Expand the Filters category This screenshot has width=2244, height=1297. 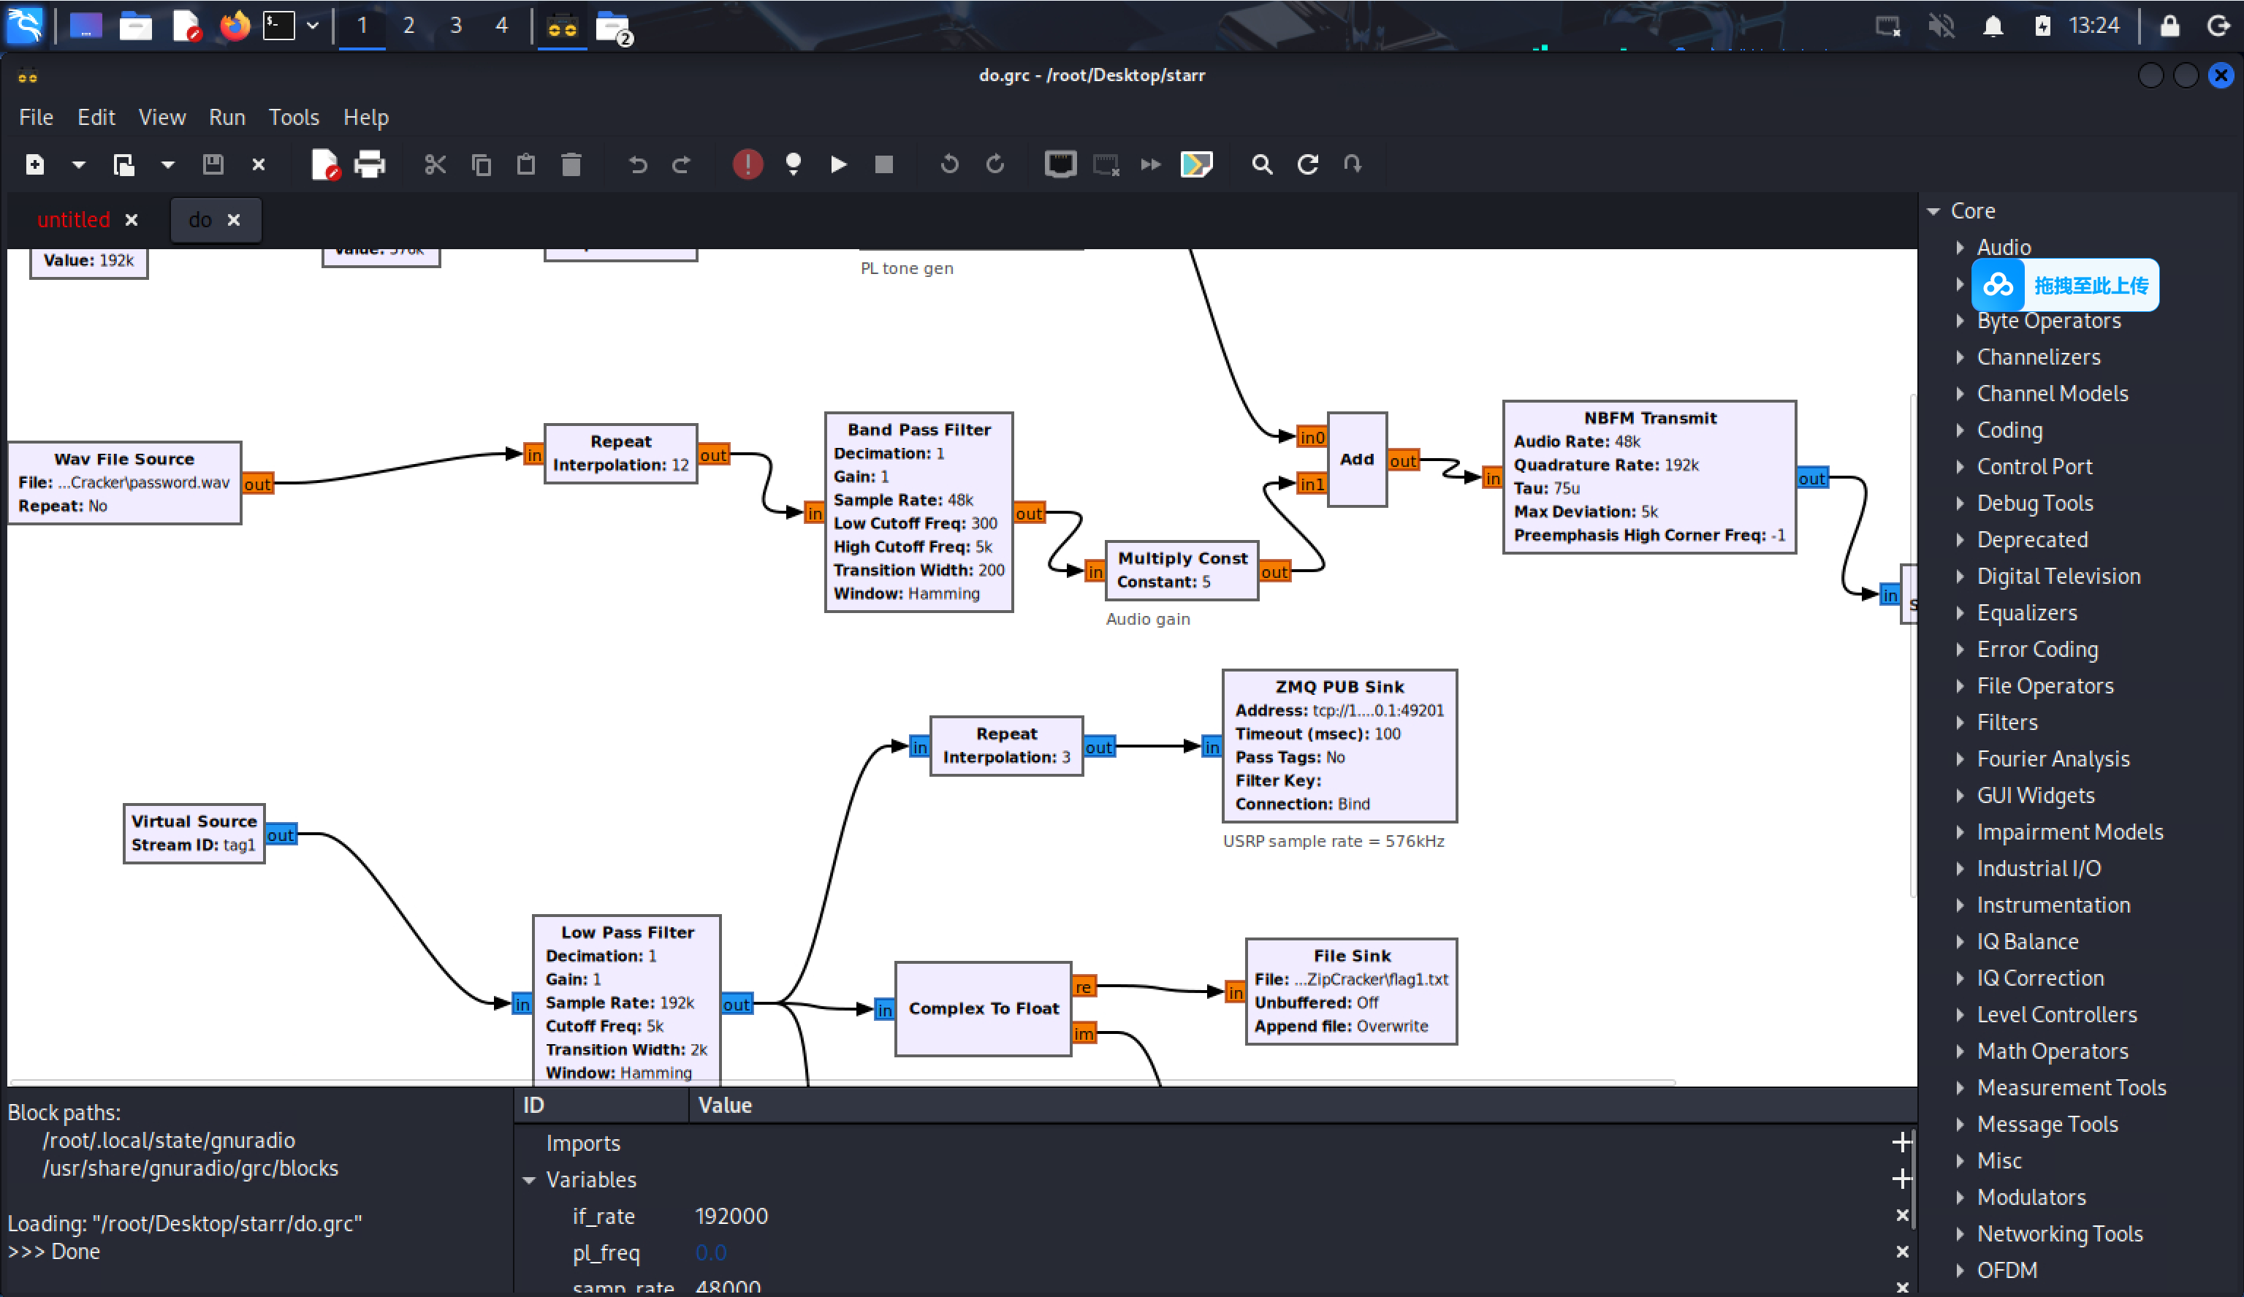[x=1960, y=723]
